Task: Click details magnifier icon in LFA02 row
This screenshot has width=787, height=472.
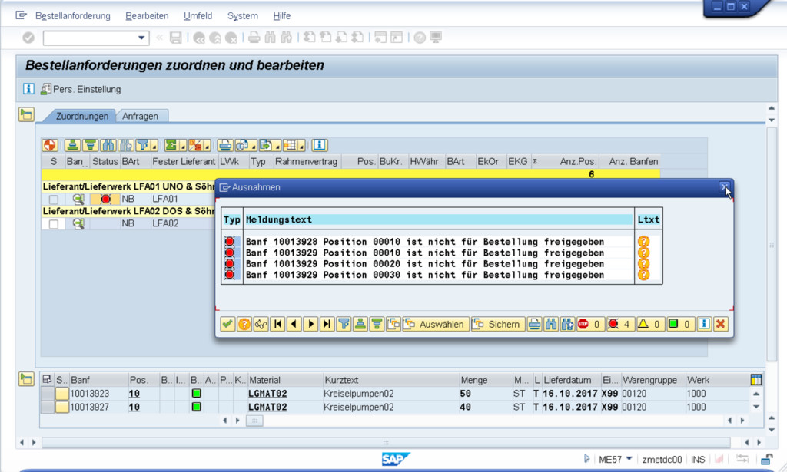Action: (x=78, y=224)
